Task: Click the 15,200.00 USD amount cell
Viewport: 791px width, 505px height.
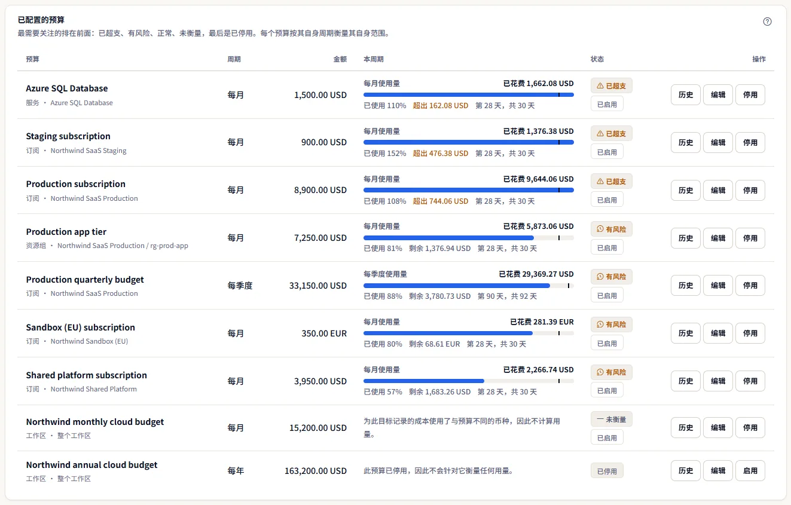Action: 318,428
